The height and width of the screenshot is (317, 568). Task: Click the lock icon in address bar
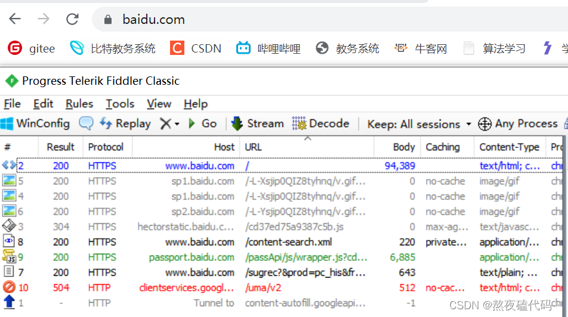[107, 19]
